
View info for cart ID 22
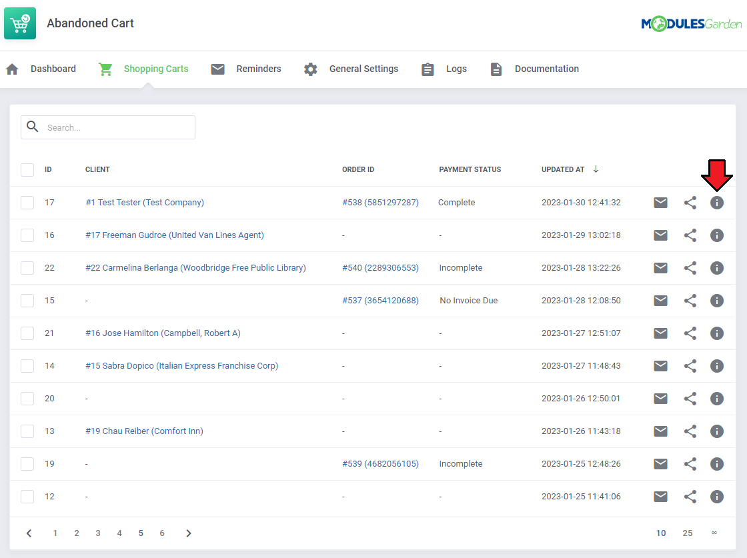716,268
